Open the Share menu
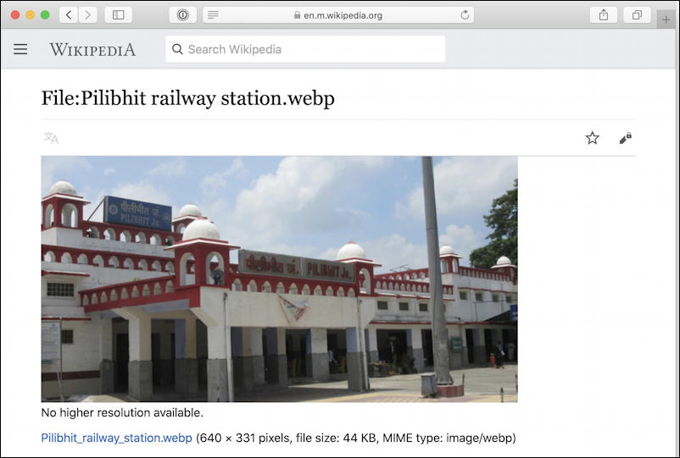 click(603, 15)
